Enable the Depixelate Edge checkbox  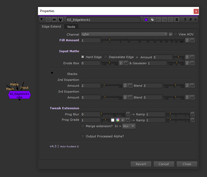pyautogui.click(x=106, y=57)
